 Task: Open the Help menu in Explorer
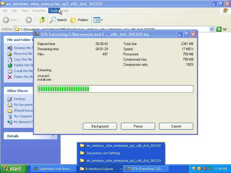(65, 11)
